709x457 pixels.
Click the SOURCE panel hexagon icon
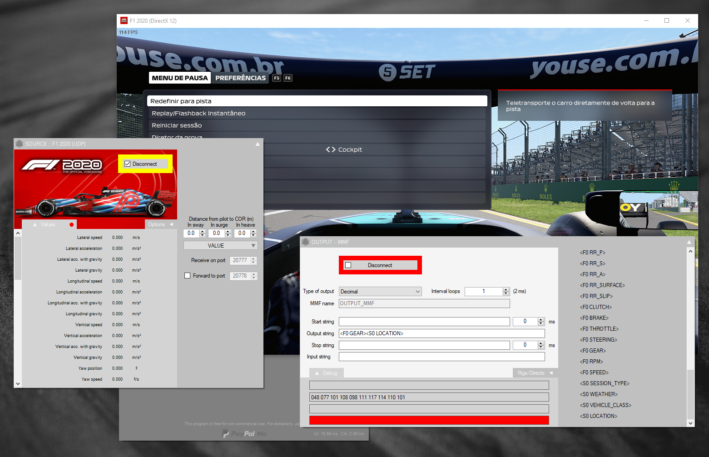click(x=20, y=144)
